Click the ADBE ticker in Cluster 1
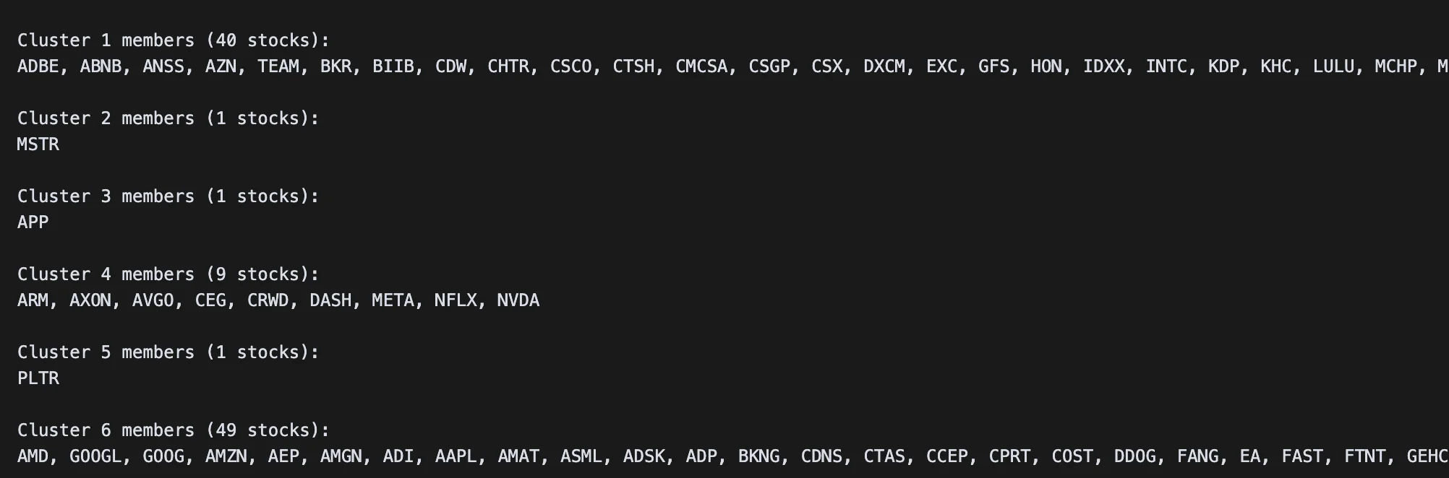Image resolution: width=1449 pixels, height=478 pixels. click(38, 66)
